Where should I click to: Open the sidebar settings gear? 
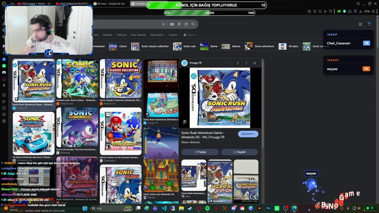point(4,121)
